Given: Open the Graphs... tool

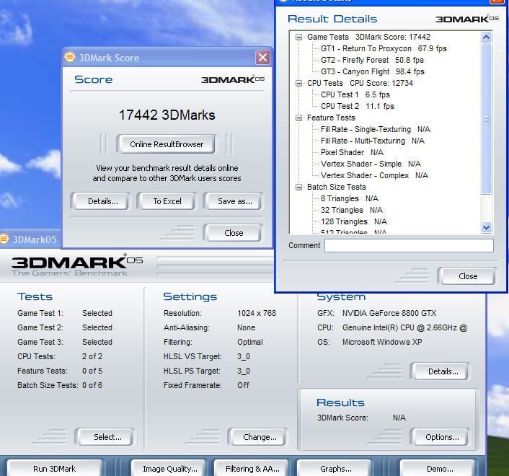Looking at the screenshot, I should (335, 469).
